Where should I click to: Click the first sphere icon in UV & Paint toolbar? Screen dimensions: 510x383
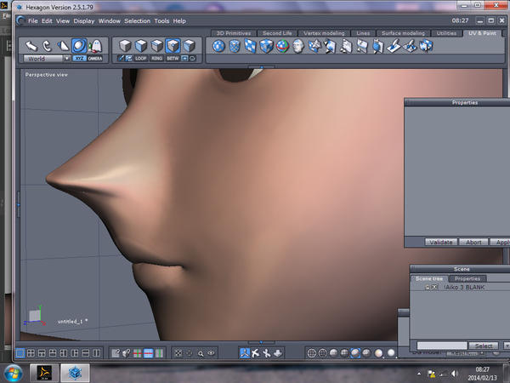(219, 46)
